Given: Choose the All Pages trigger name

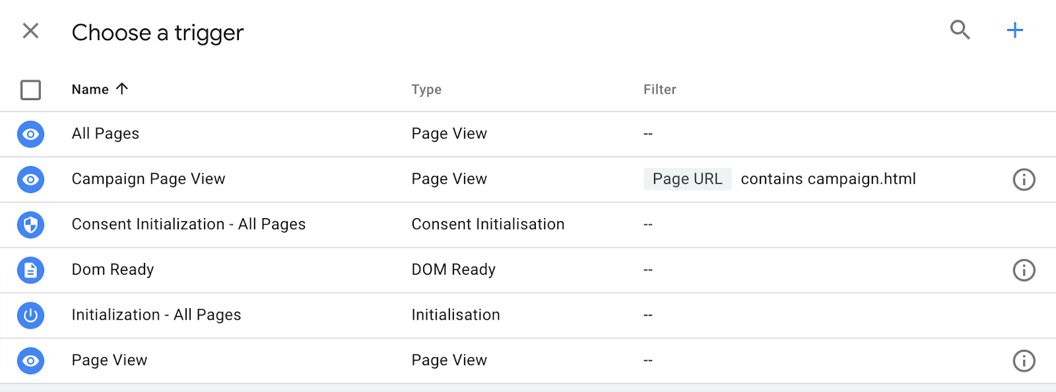Looking at the screenshot, I should pos(106,134).
